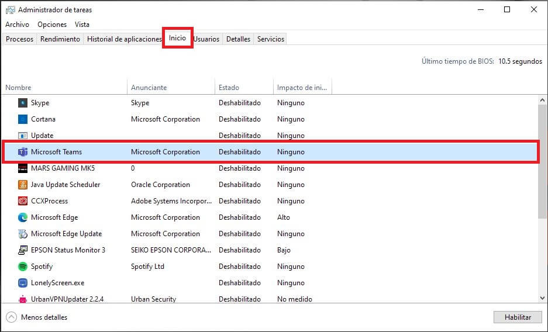Select the Update row name
Screen dimensions: 548x332
coord(42,136)
